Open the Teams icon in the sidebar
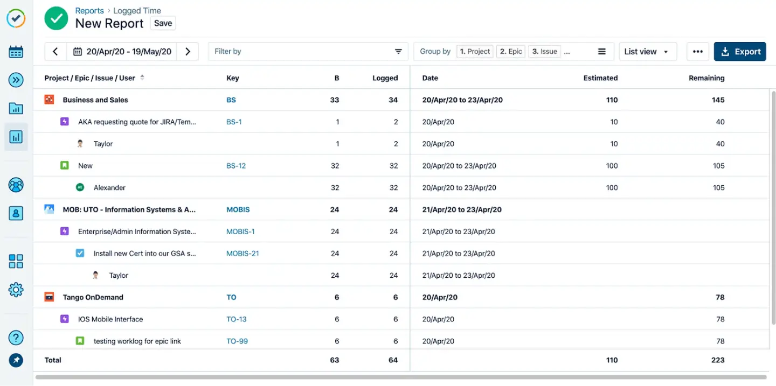Image resolution: width=776 pixels, height=386 pixels. click(x=16, y=185)
